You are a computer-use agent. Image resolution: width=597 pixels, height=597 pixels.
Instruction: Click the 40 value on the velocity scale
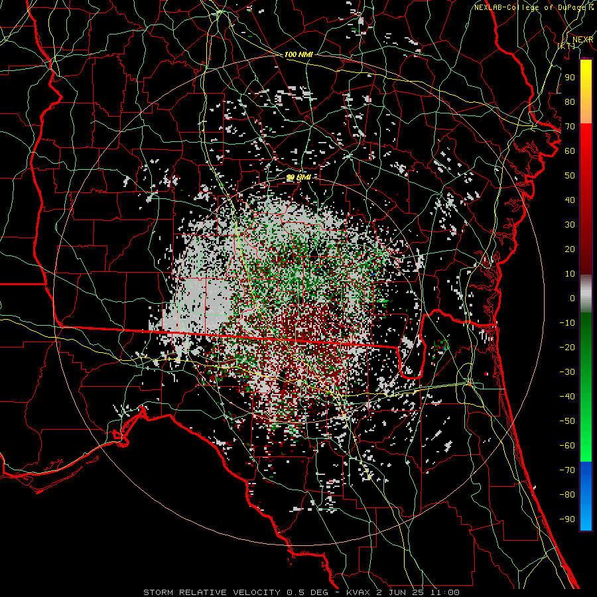570,200
